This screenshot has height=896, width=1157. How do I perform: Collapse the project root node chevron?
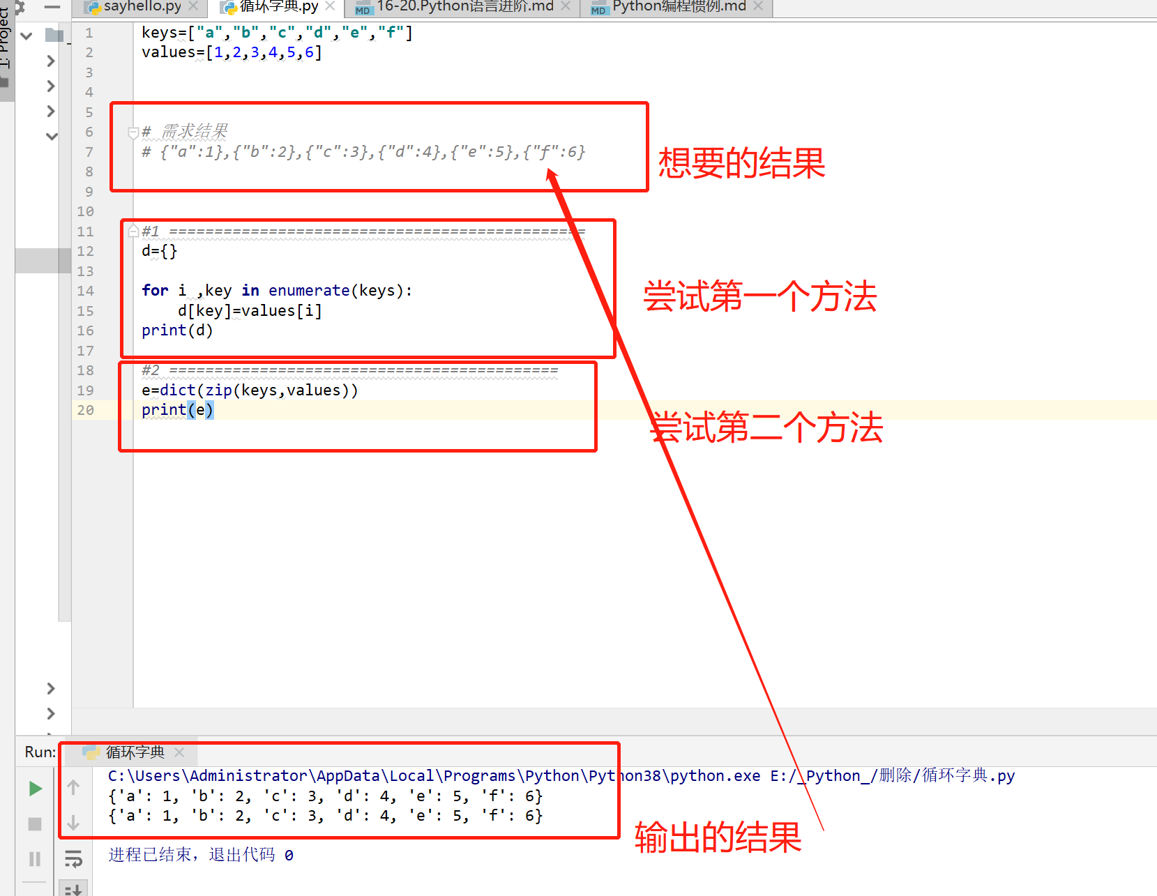click(x=27, y=36)
